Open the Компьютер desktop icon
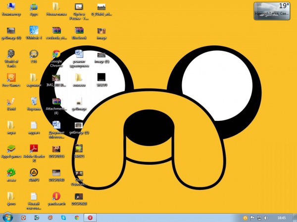Screen dimensions: 297x222 click(11, 9)
